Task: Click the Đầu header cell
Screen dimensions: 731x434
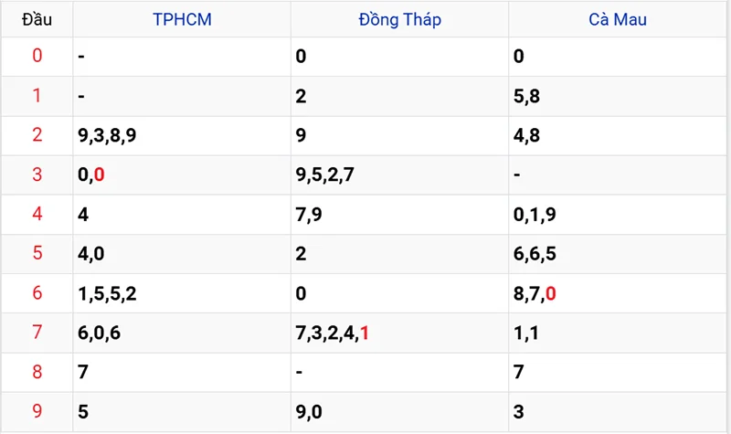Action: pyautogui.click(x=37, y=19)
